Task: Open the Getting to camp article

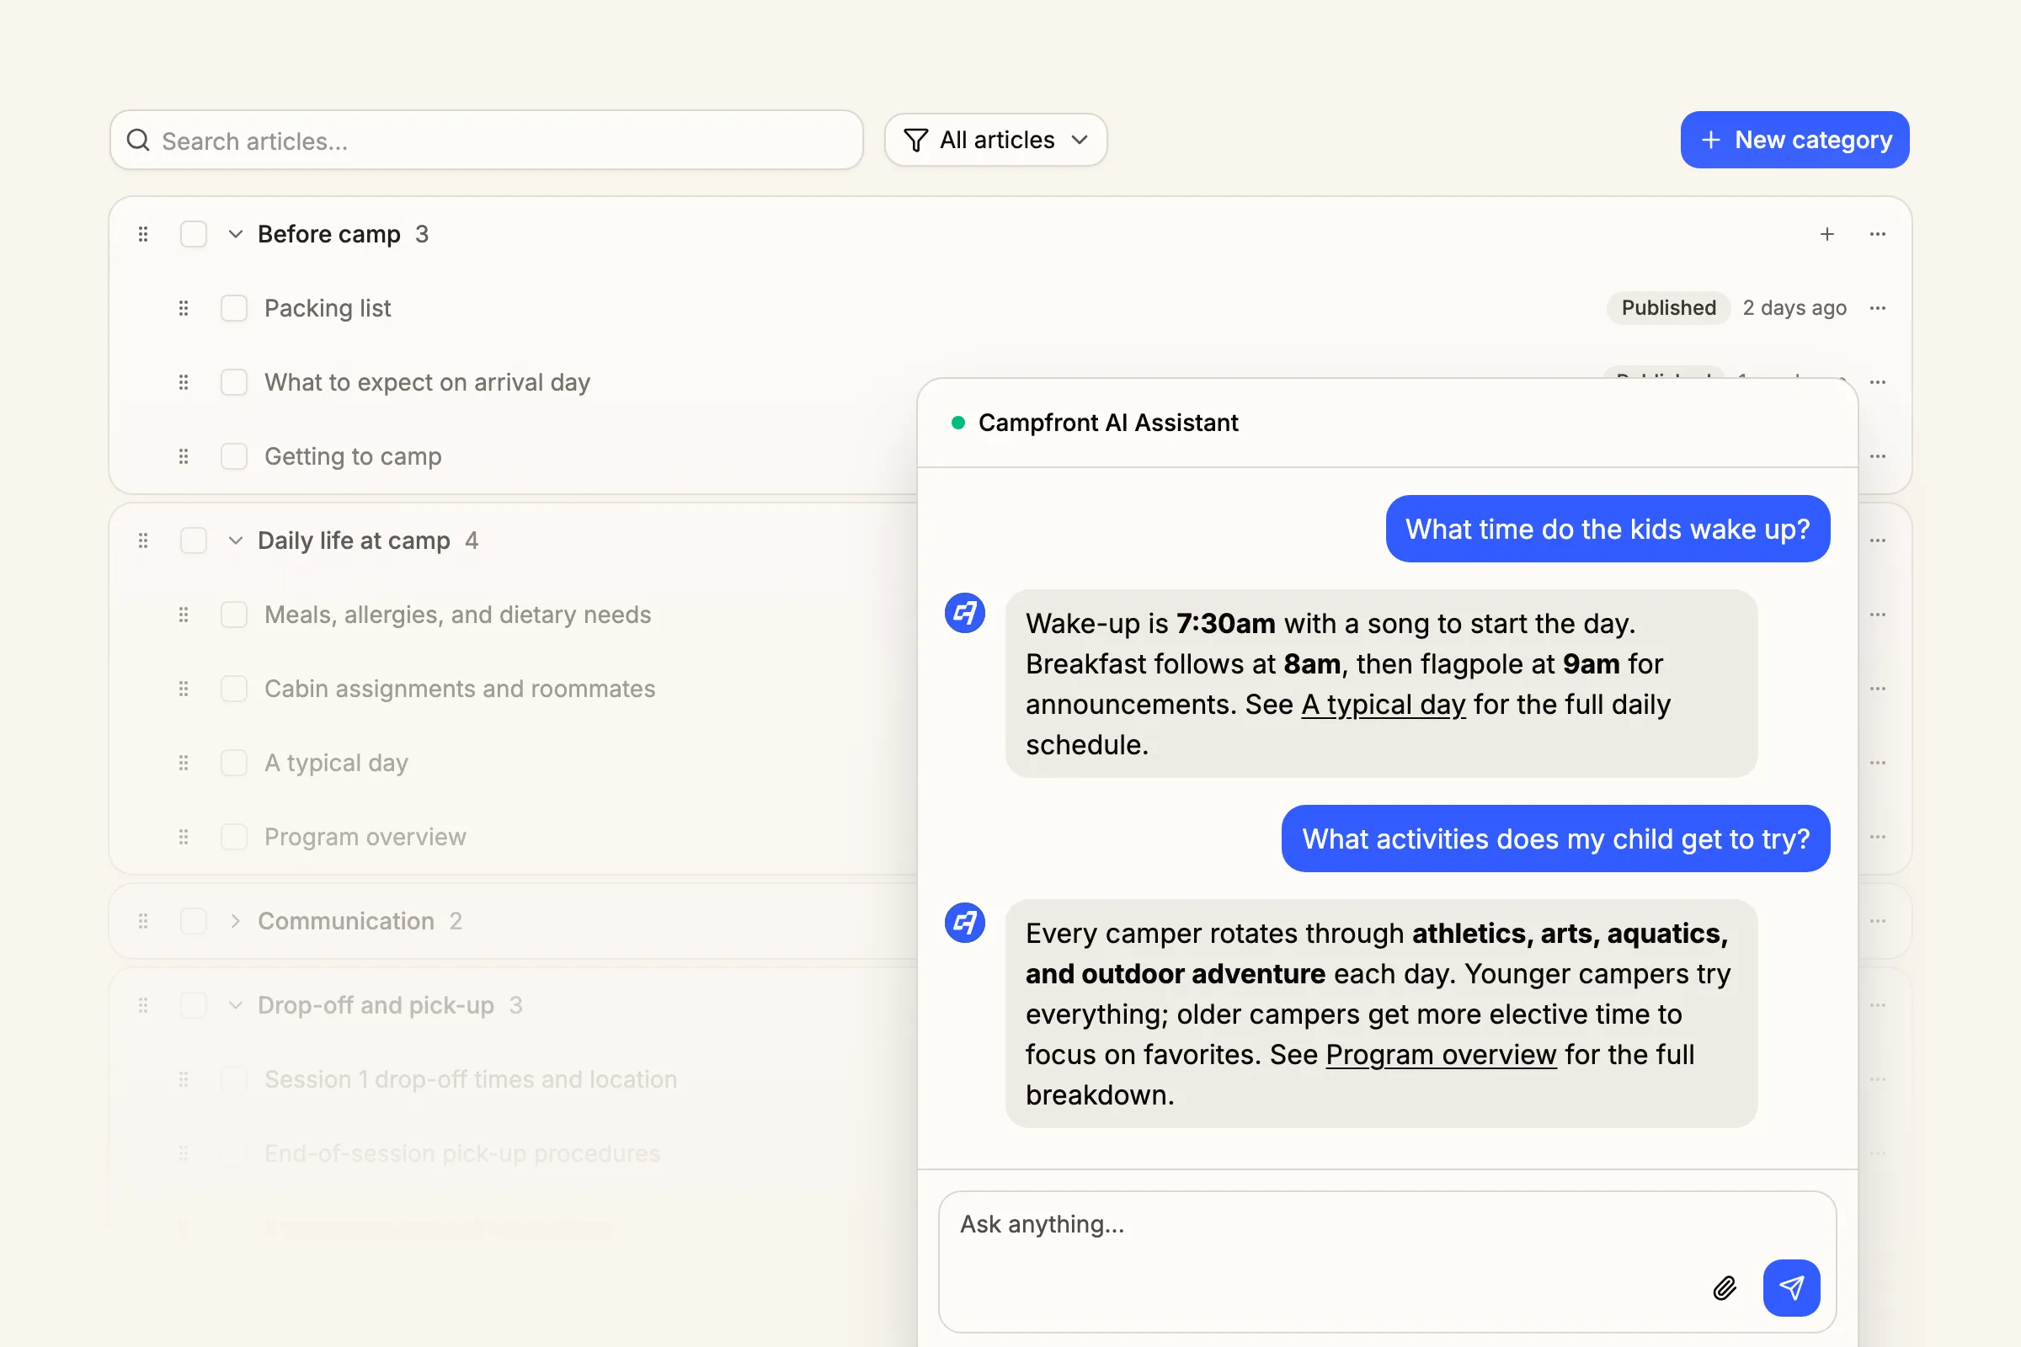Action: [x=353, y=456]
